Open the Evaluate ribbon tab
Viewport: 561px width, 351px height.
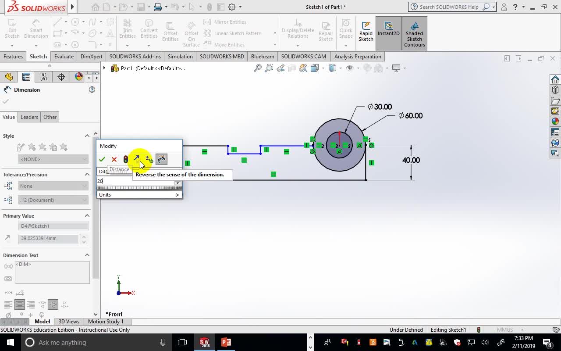click(x=64, y=57)
